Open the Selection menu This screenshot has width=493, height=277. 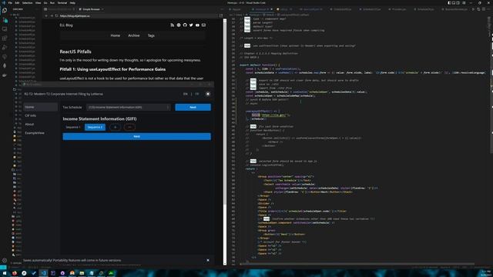pyautogui.click(x=28, y=3)
